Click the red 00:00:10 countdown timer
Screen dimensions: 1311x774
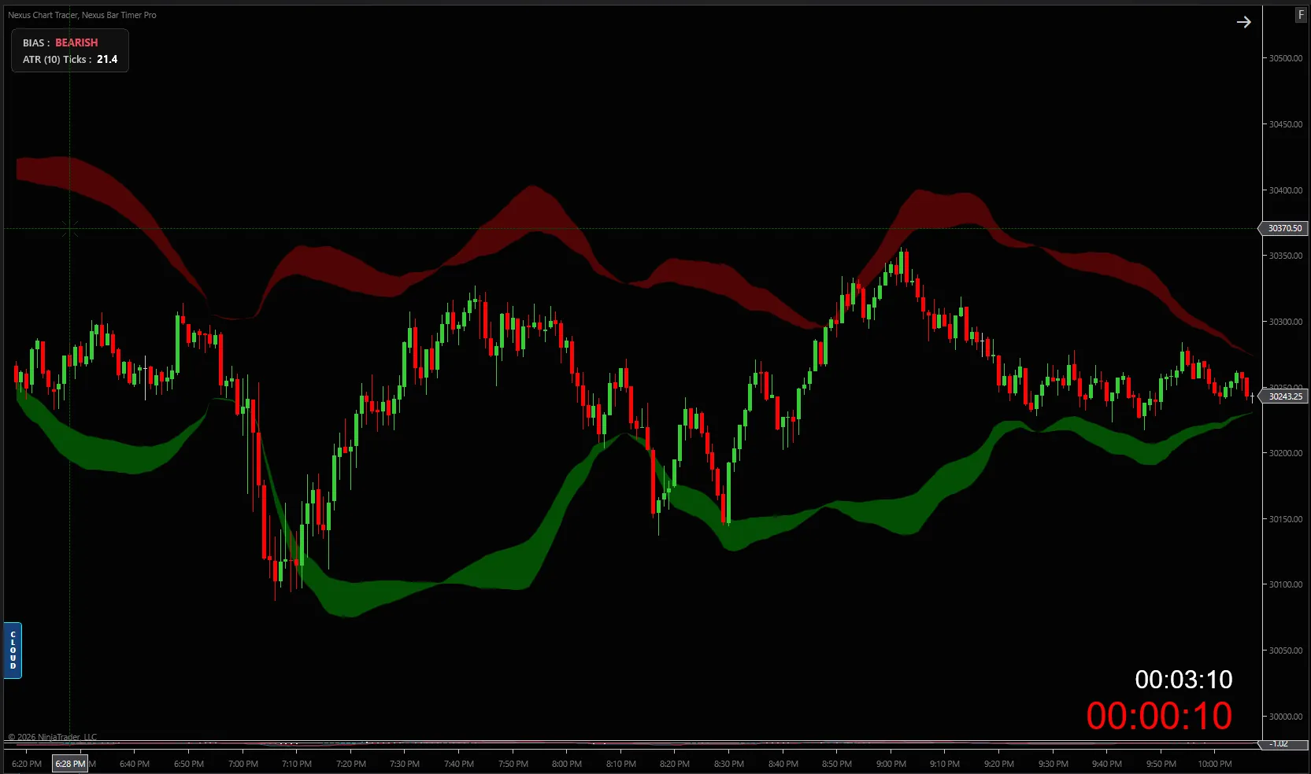(1159, 716)
